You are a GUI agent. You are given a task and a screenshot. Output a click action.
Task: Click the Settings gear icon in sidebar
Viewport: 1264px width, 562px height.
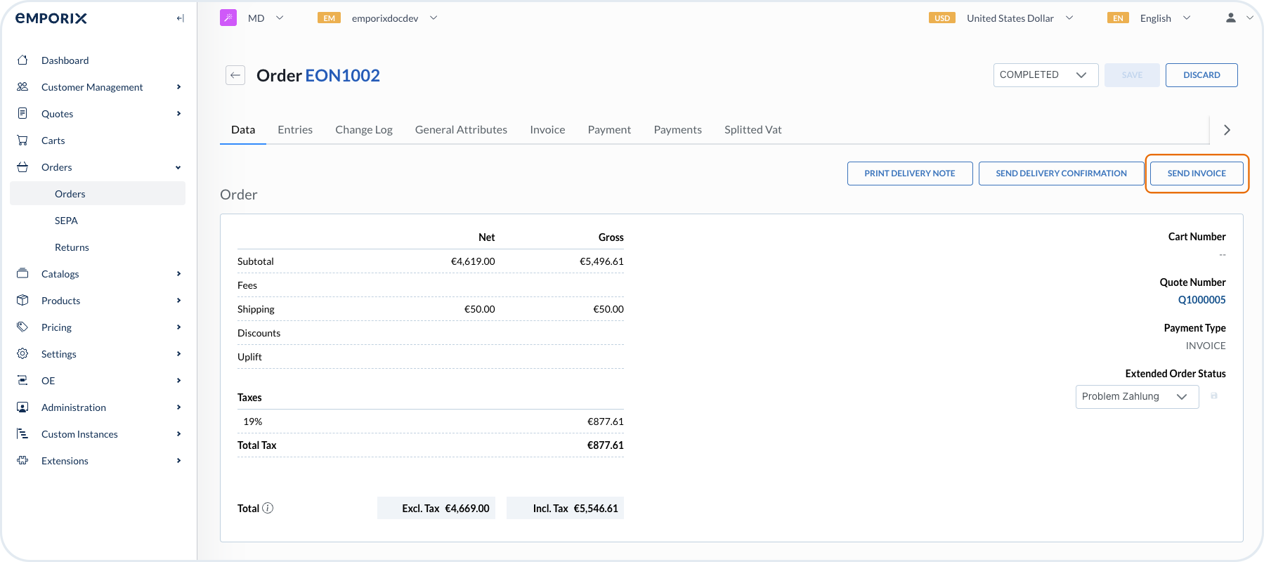[22, 354]
